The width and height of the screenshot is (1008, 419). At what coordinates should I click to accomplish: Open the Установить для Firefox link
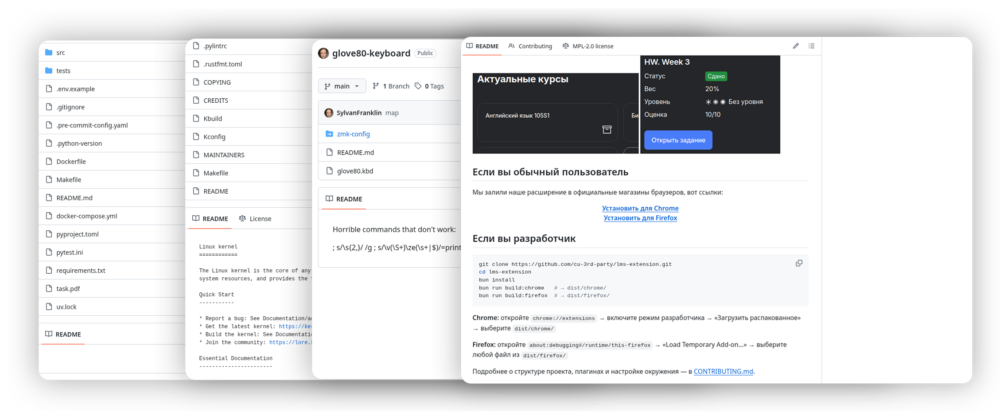[640, 218]
